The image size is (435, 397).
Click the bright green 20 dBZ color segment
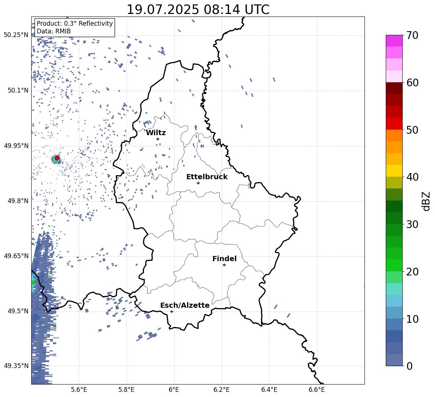394,265
